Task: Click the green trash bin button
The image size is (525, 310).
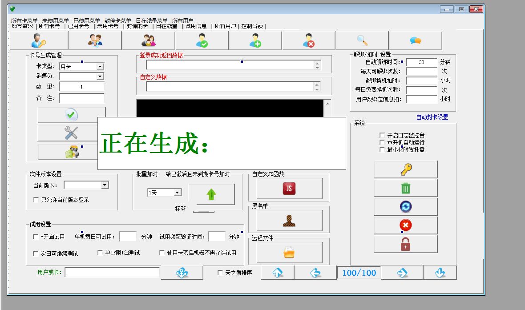Action: point(405,188)
